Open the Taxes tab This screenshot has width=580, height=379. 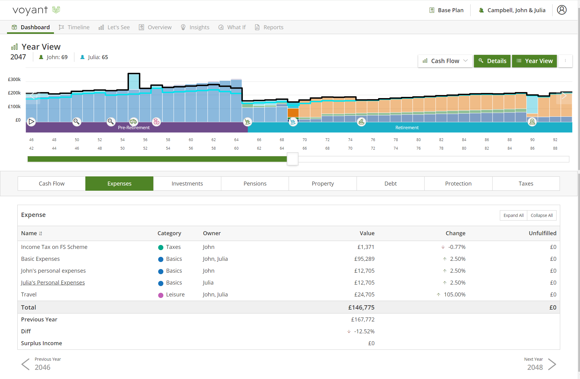(x=526, y=183)
